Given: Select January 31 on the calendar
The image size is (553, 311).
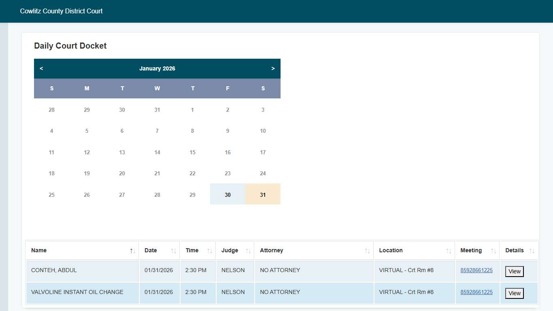Looking at the screenshot, I should [263, 195].
